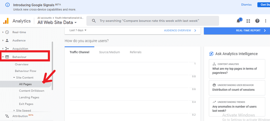Image resolution: width=270 pixels, height=121 pixels.
Task: Click the Behaviour window icon
Action: [x=7, y=57]
